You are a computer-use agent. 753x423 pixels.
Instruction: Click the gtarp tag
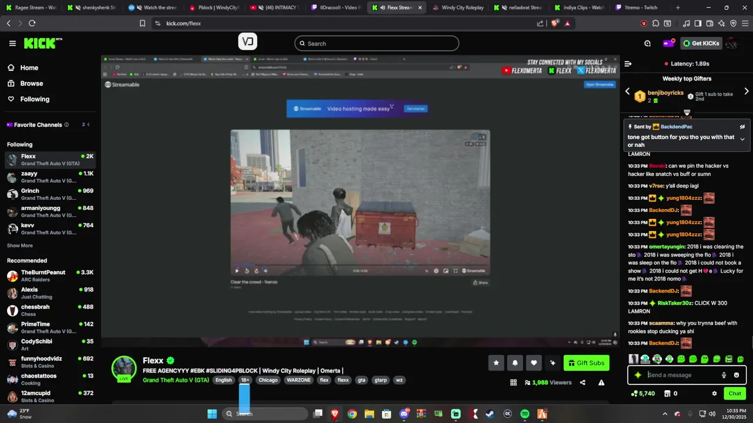click(x=381, y=380)
